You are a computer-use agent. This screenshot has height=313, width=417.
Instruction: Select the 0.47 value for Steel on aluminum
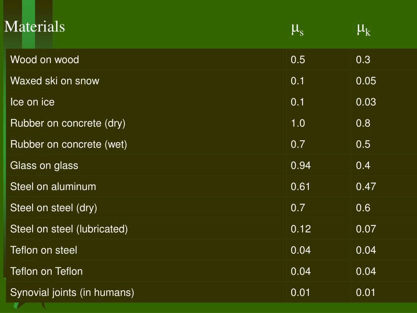tap(366, 187)
